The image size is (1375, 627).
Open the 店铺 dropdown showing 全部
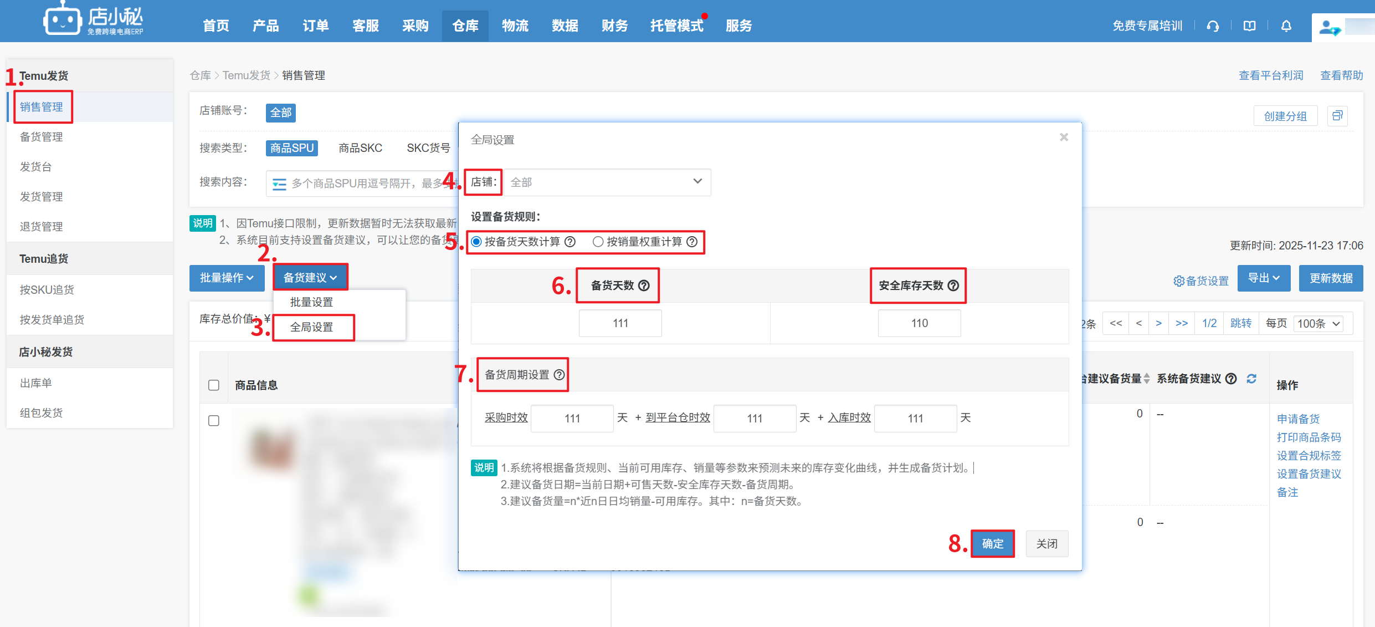click(607, 182)
